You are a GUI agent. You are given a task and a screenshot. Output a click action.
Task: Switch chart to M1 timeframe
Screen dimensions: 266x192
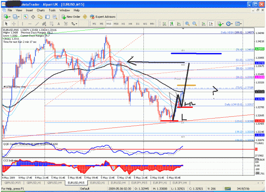coord(94,24)
